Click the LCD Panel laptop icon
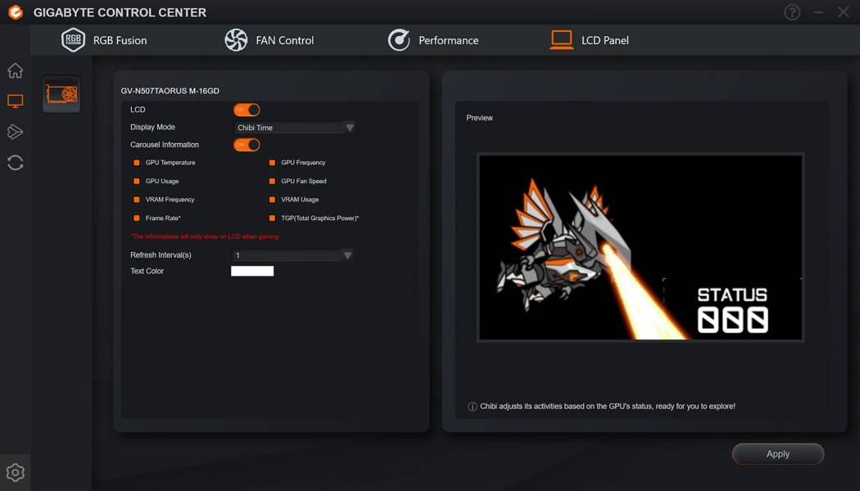 tap(562, 40)
